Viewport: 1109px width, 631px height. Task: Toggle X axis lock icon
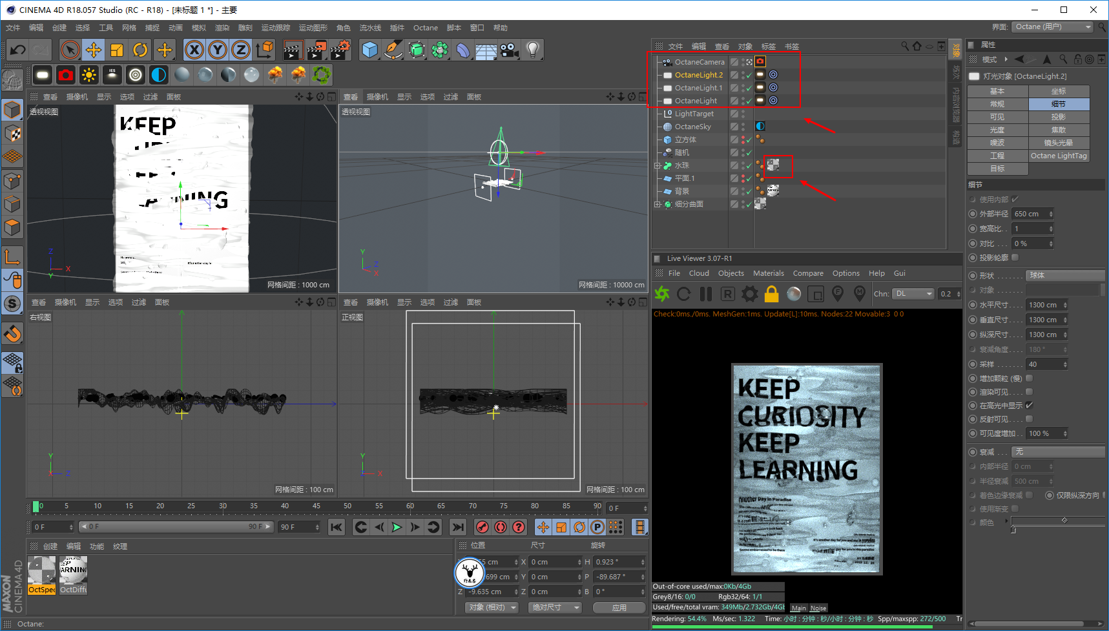coord(194,50)
